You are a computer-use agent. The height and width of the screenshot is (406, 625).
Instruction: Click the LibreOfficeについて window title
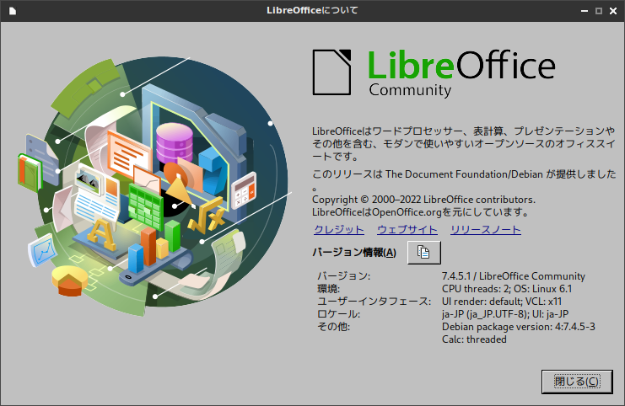(x=312, y=10)
